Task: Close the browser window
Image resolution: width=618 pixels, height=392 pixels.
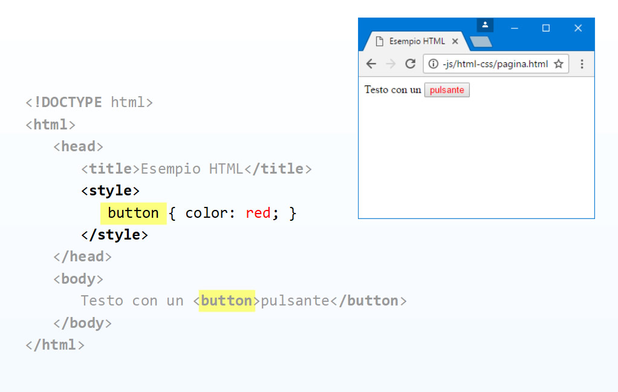Action: pyautogui.click(x=578, y=28)
